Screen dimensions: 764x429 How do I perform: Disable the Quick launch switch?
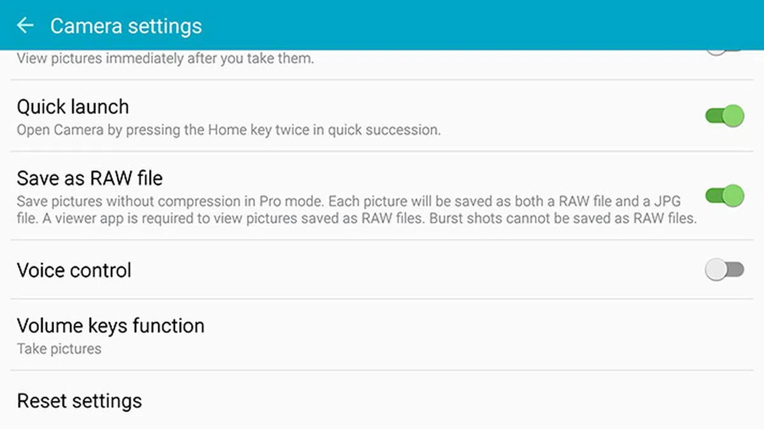coord(725,116)
